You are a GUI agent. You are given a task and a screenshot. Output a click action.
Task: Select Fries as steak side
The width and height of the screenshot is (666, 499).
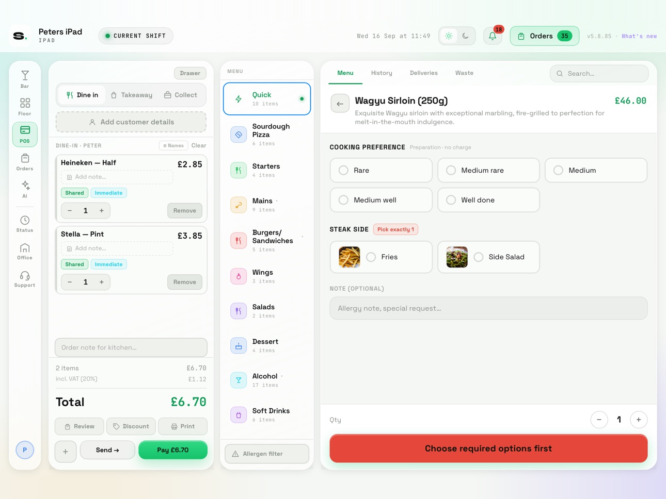click(x=381, y=257)
